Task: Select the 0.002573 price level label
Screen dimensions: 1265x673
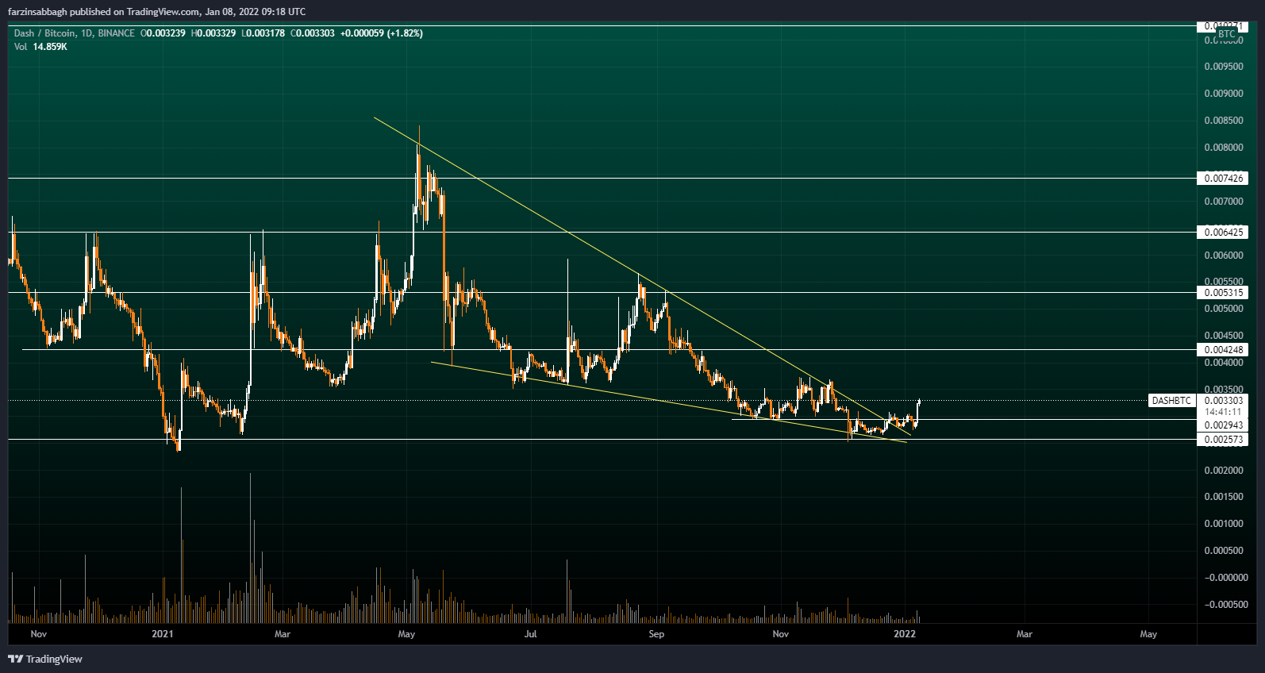Action: tap(1223, 440)
